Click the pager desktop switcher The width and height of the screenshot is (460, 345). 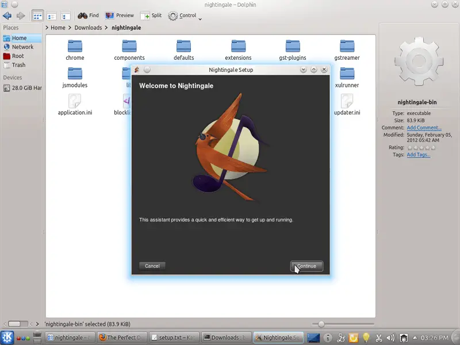pos(37,338)
